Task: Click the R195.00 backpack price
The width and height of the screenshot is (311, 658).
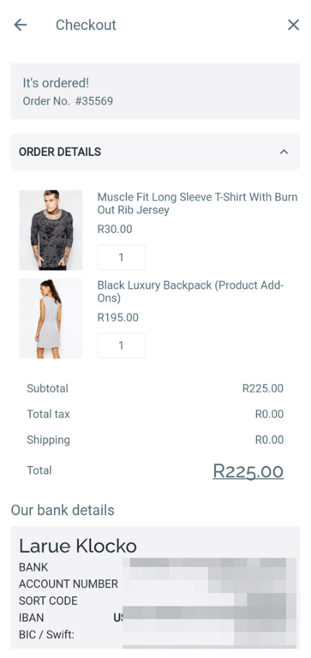Action: pos(118,317)
